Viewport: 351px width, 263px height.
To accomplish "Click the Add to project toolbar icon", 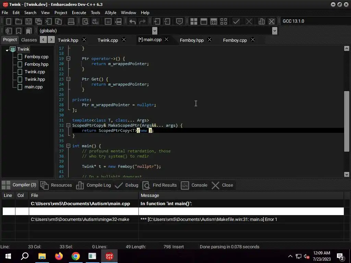I will point(157,22).
